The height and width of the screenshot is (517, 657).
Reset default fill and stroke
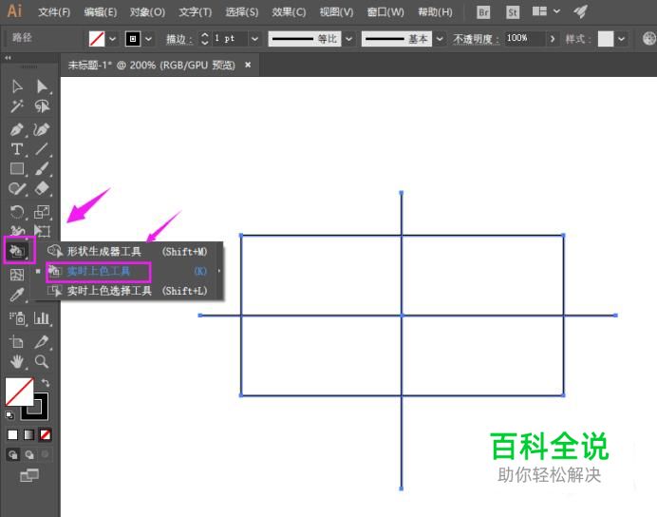(9, 415)
